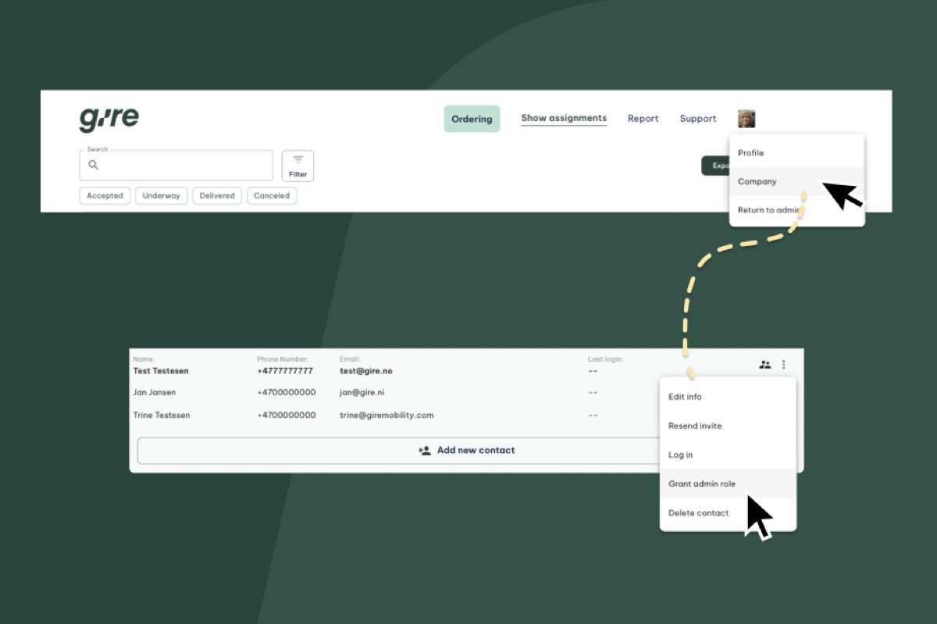Click the contacts group icon
The height and width of the screenshot is (624, 937).
[x=764, y=365]
